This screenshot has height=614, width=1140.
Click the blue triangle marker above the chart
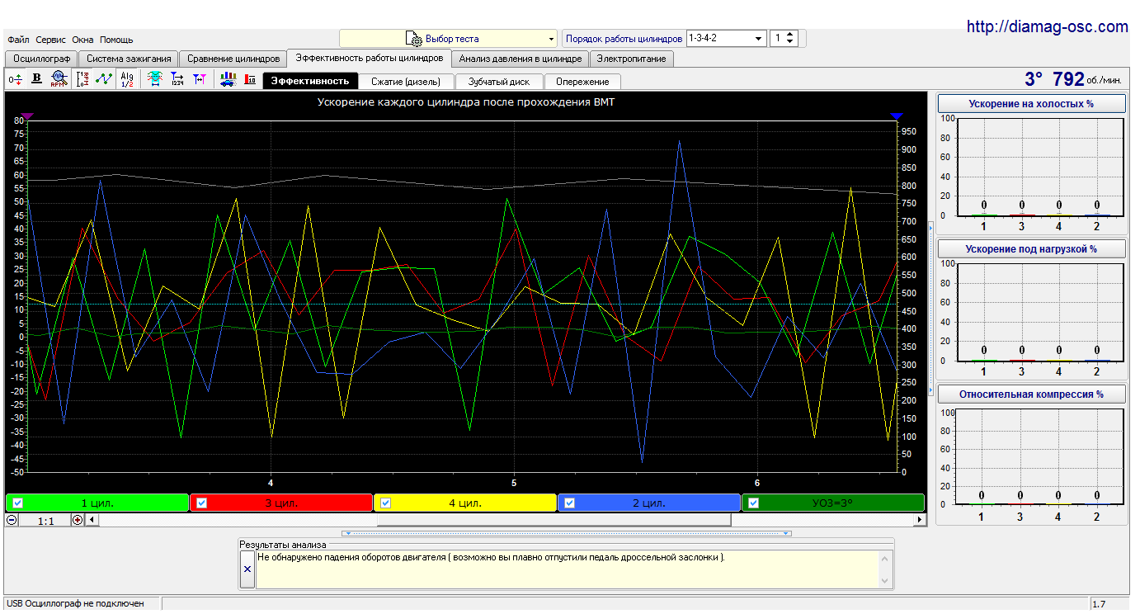coord(897,117)
